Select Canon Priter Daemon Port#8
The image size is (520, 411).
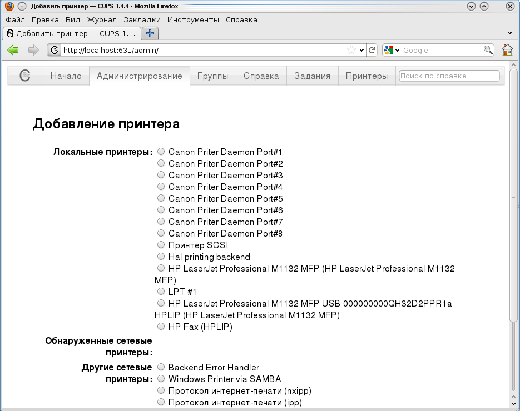coord(161,233)
